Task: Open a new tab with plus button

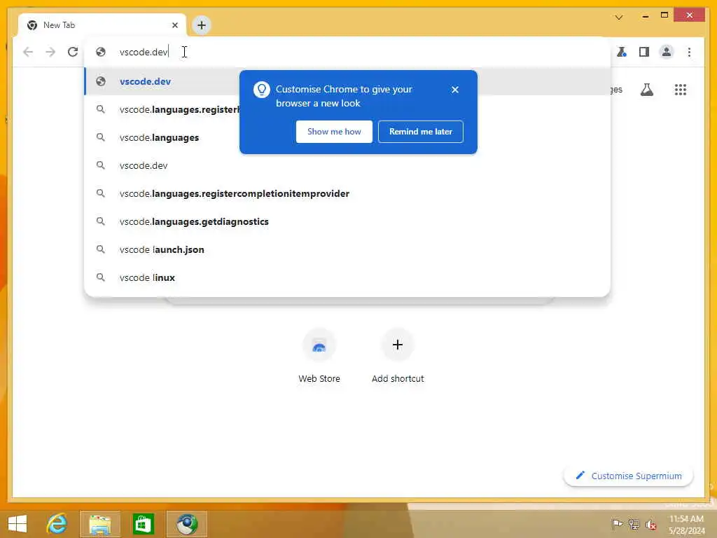Action: tap(201, 25)
